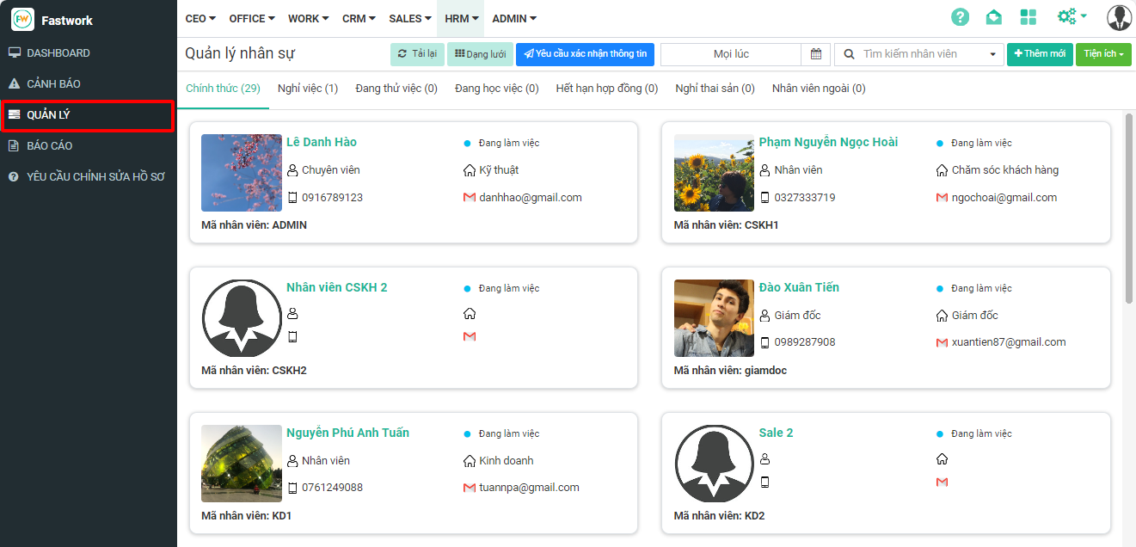Open the CRM top menu

click(359, 19)
